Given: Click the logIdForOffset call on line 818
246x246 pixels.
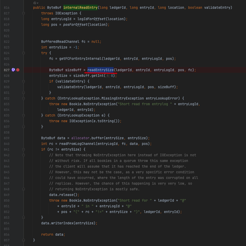Looking at the screenshot, I should point(91,19).
